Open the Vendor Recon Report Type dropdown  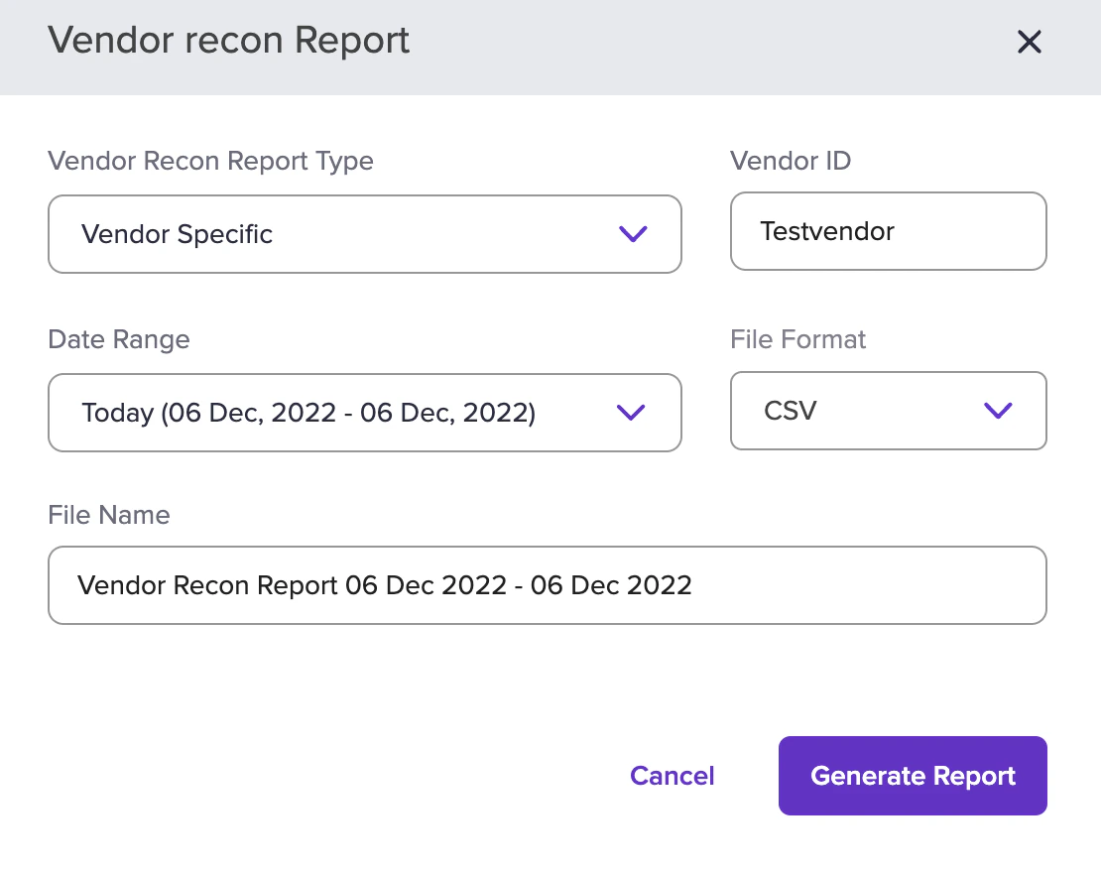[x=365, y=234]
